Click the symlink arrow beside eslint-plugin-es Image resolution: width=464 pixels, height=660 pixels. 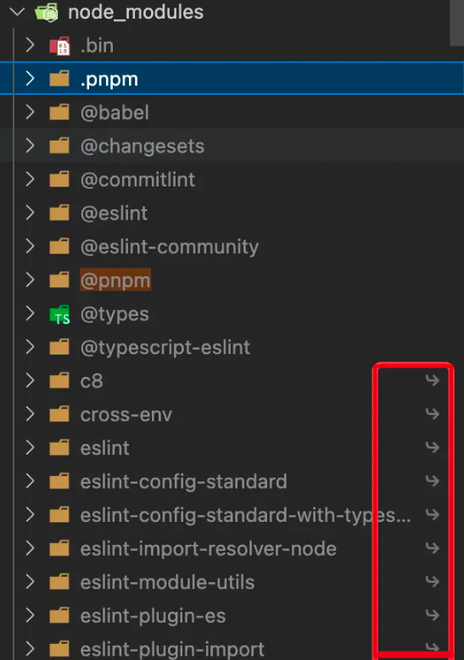point(432,615)
